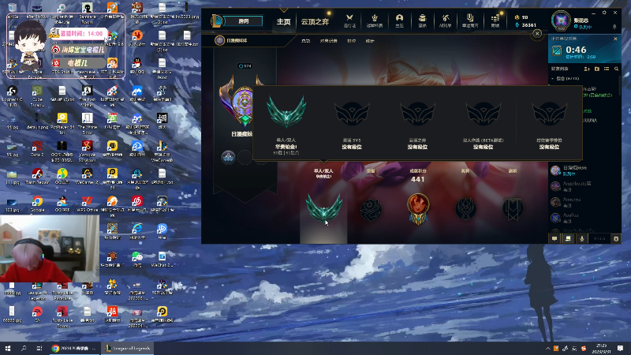
Task: Open the Logitech G HUB desktop shortcut
Action: [x=12, y=95]
